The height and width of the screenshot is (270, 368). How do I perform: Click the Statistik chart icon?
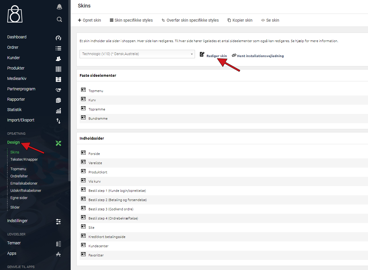tap(58, 110)
